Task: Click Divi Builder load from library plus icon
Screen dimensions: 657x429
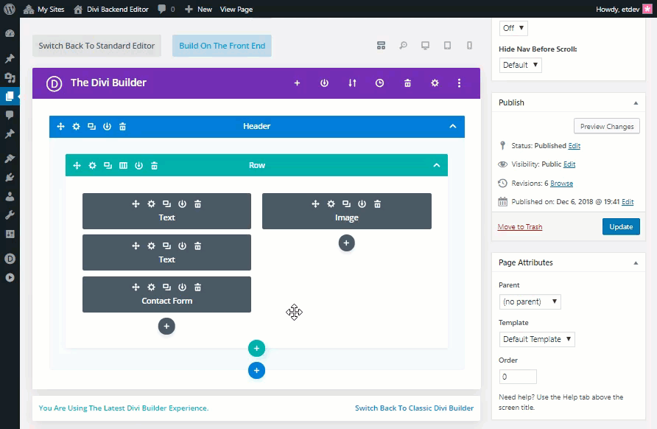Action: click(297, 83)
